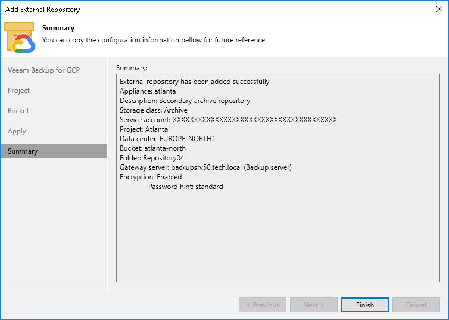Click the 'Summary:' label above the box
The width and height of the screenshot is (449, 320).
tap(132, 68)
